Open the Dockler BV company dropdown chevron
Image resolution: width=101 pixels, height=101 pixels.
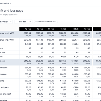[x=10, y=4]
